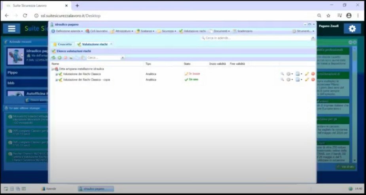This screenshot has width=366, height=195.
Task: Click the Cicli lavorativi menu item
Action: [x=96, y=31]
